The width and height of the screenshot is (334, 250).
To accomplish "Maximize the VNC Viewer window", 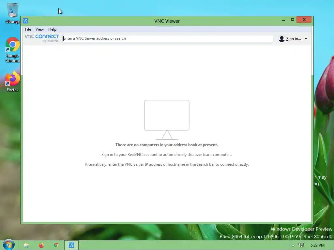I will click(x=293, y=20).
